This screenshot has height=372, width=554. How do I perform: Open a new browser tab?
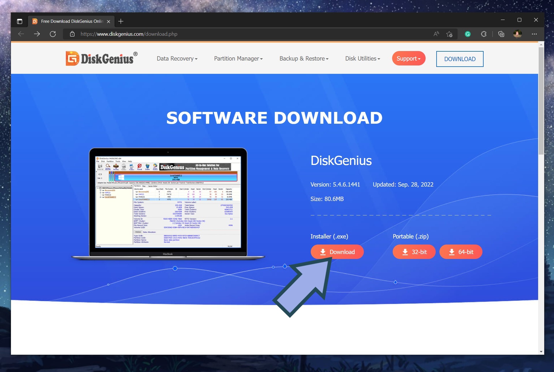tap(121, 21)
